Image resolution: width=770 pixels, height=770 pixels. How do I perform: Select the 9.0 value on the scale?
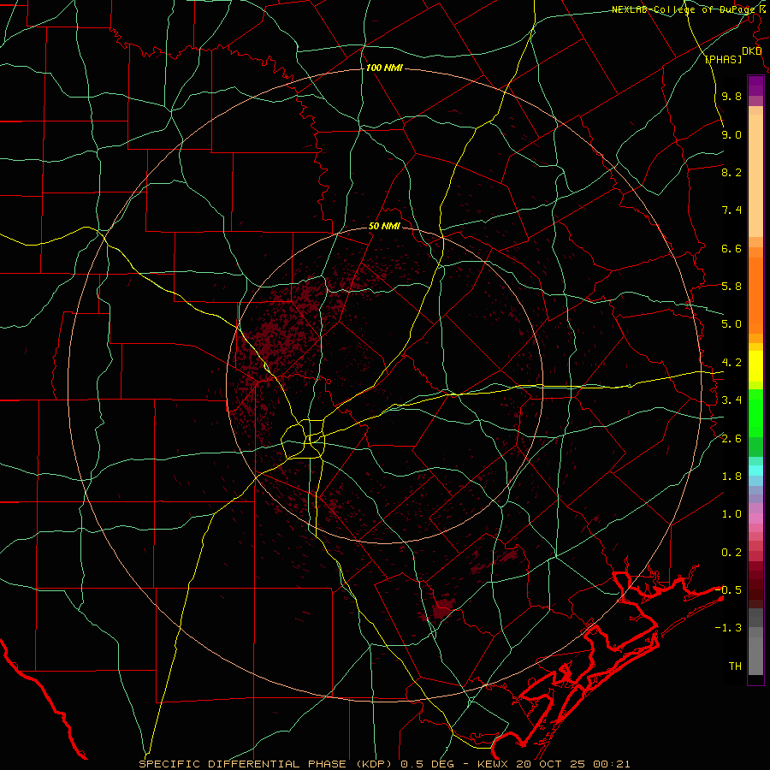731,134
